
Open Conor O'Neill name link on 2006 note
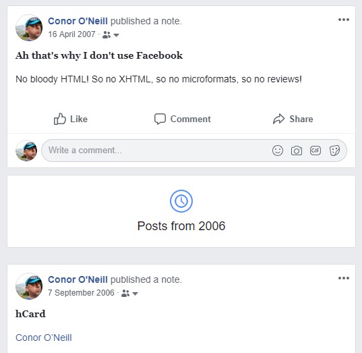click(x=78, y=279)
